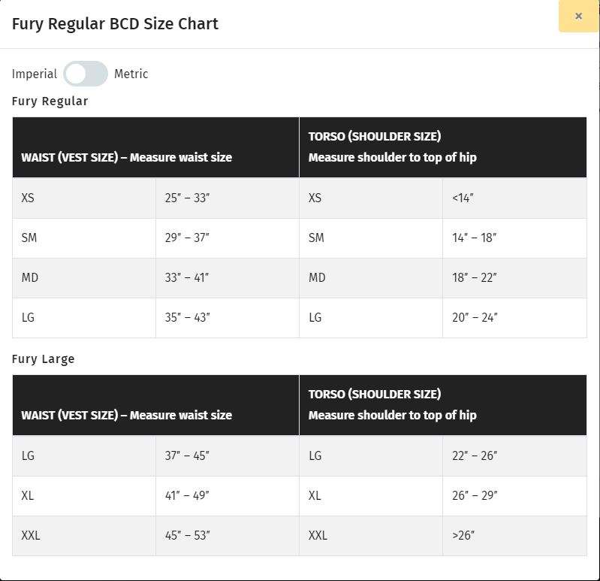Click the torso <14″ cell
This screenshot has height=581, width=600.
pyautogui.click(x=463, y=198)
